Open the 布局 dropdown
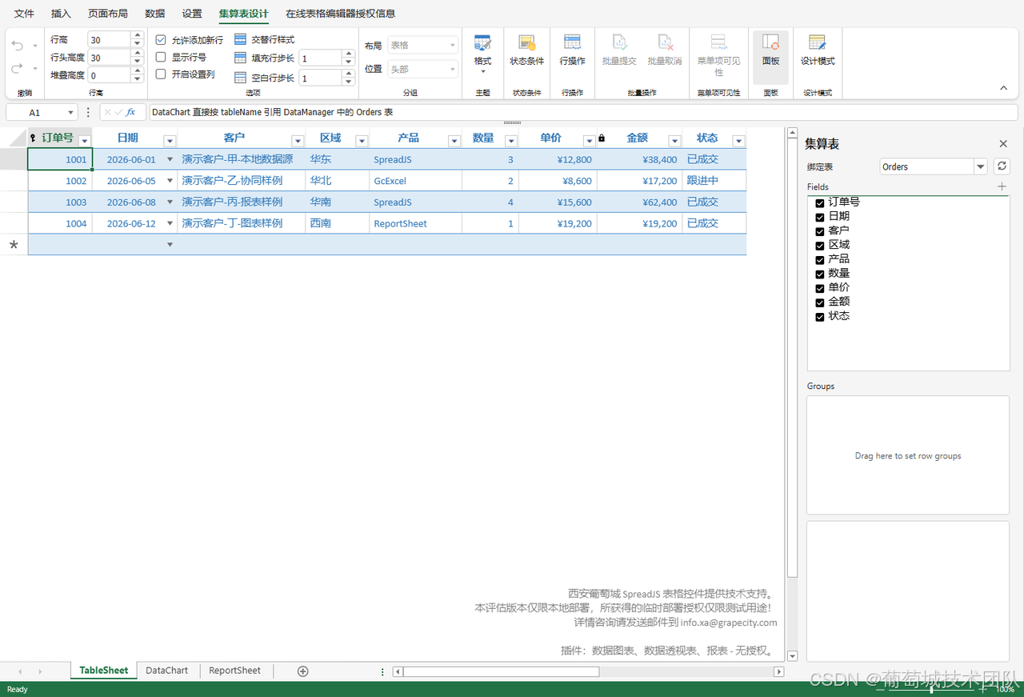This screenshot has height=697, width=1024. pyautogui.click(x=422, y=46)
